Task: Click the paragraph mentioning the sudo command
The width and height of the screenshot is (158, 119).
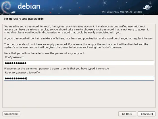Action: point(76,46)
